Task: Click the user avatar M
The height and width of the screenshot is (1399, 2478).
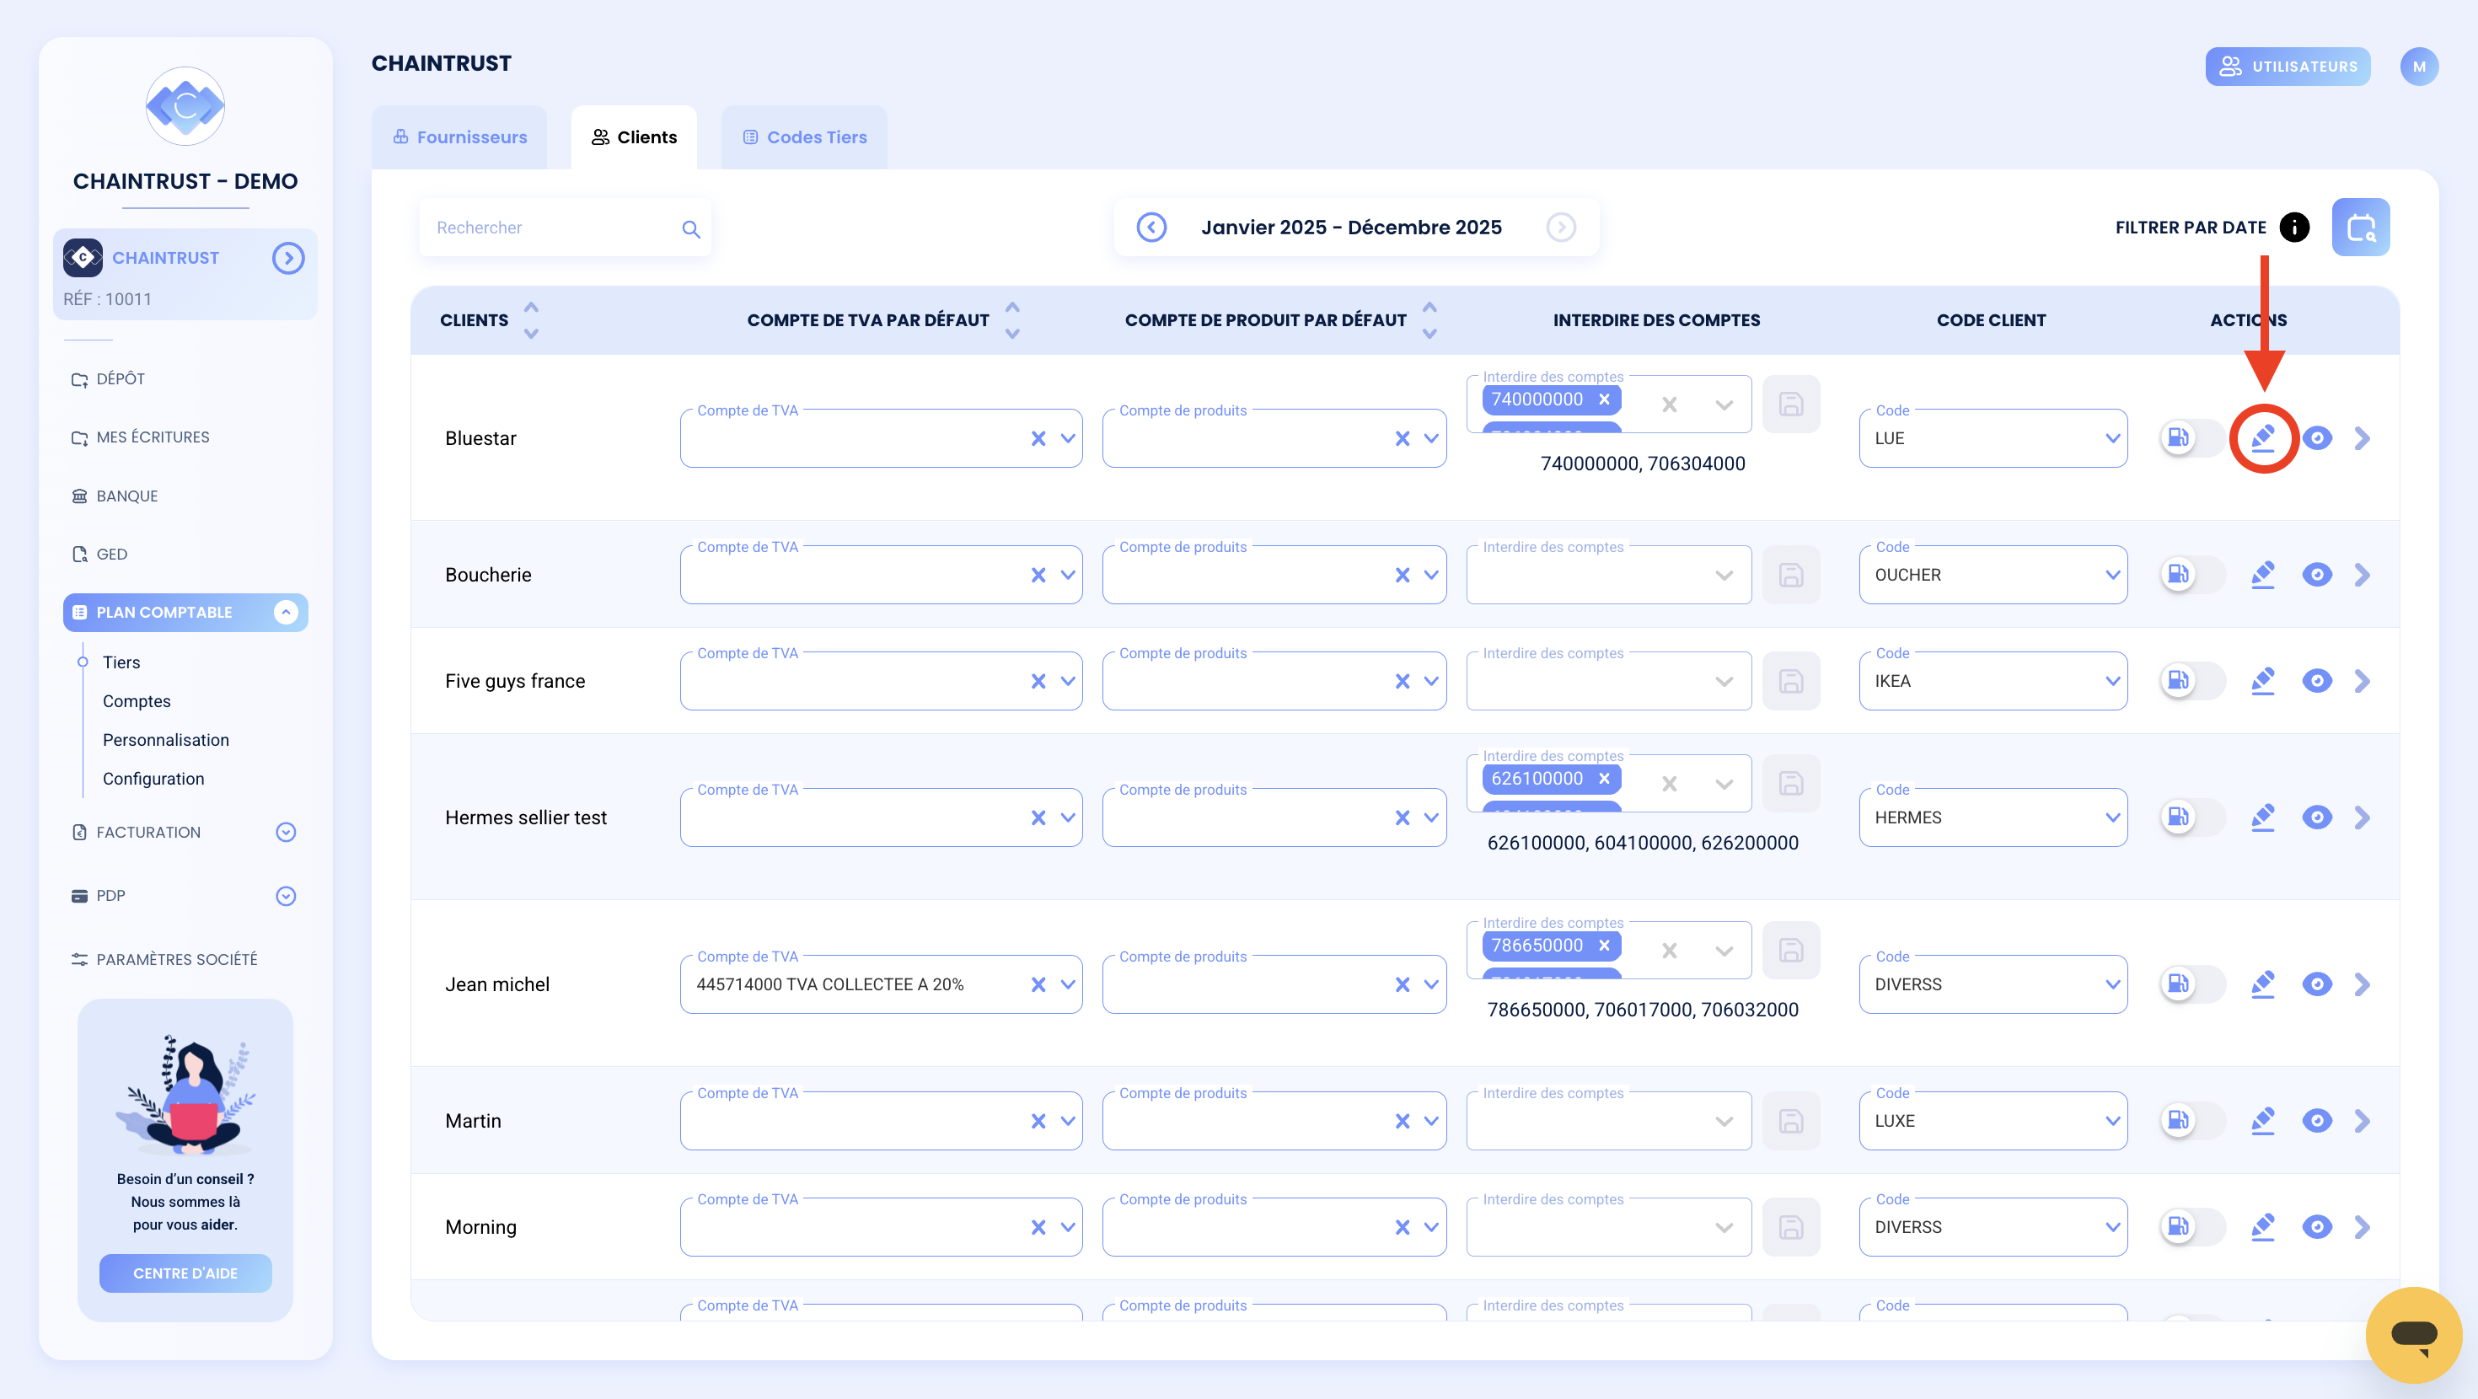Action: pyautogui.click(x=2418, y=67)
